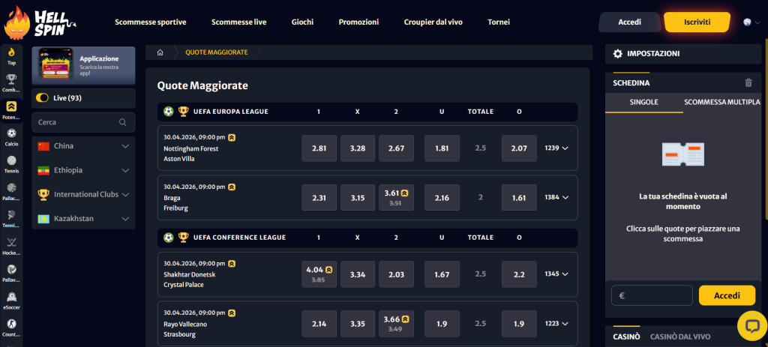Select odds 2.81 for Nottingham Forest win
The height and width of the screenshot is (347, 768).
click(x=319, y=148)
